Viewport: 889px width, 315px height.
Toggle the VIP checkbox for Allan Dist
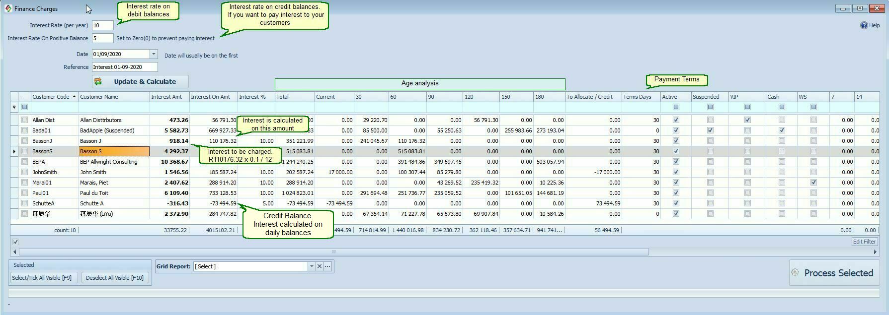click(x=747, y=120)
